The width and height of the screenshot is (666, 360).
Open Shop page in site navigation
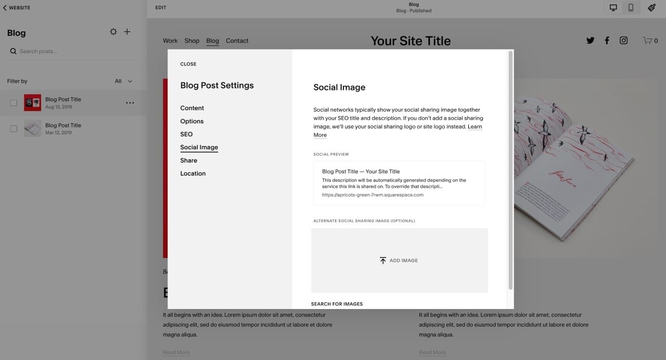[x=192, y=41]
